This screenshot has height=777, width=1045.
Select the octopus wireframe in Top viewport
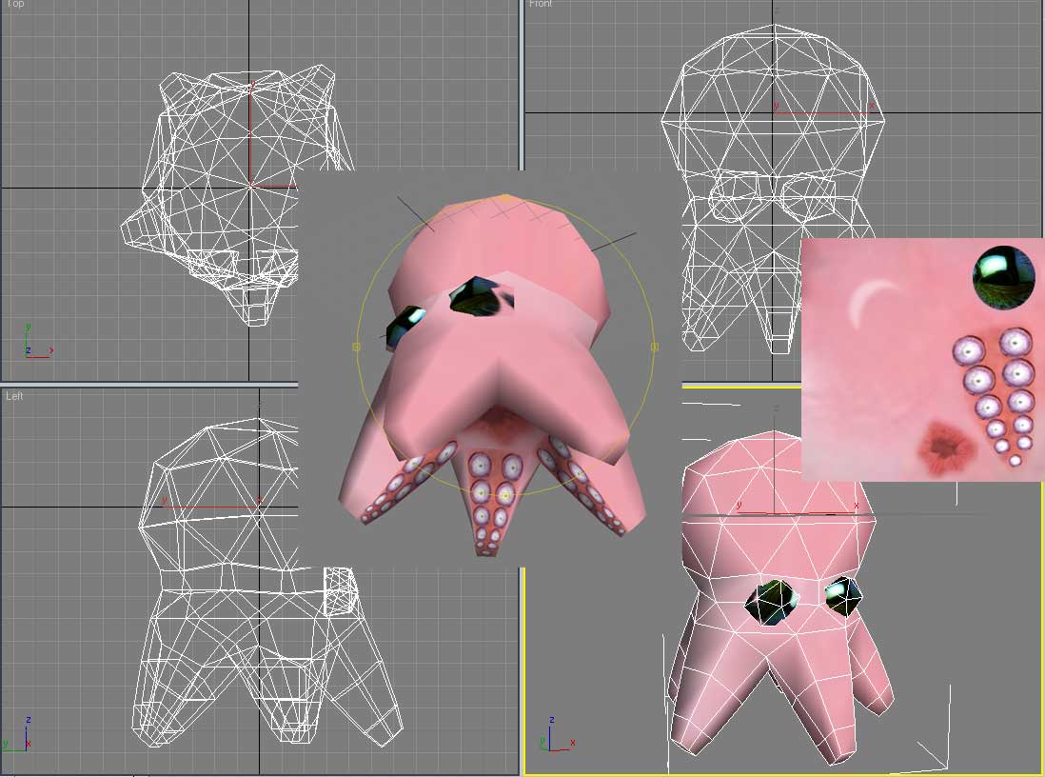click(x=238, y=190)
